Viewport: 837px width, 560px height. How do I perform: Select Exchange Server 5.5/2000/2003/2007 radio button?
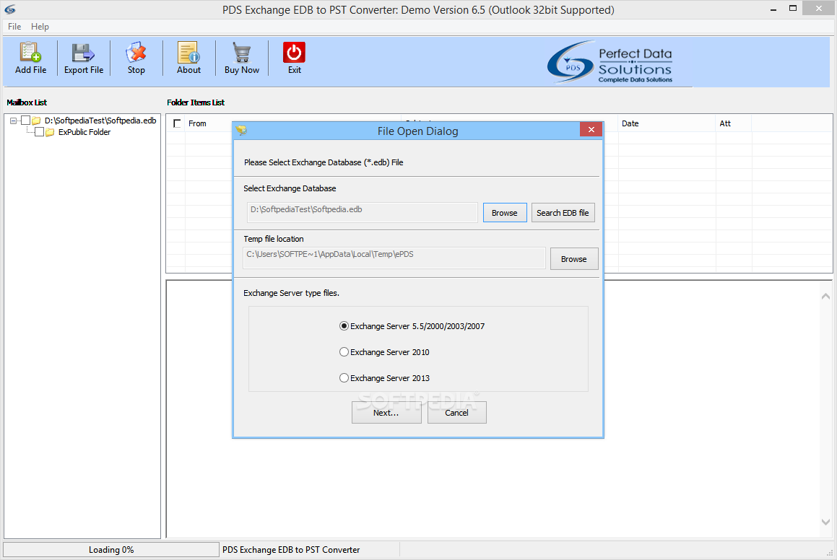click(344, 326)
